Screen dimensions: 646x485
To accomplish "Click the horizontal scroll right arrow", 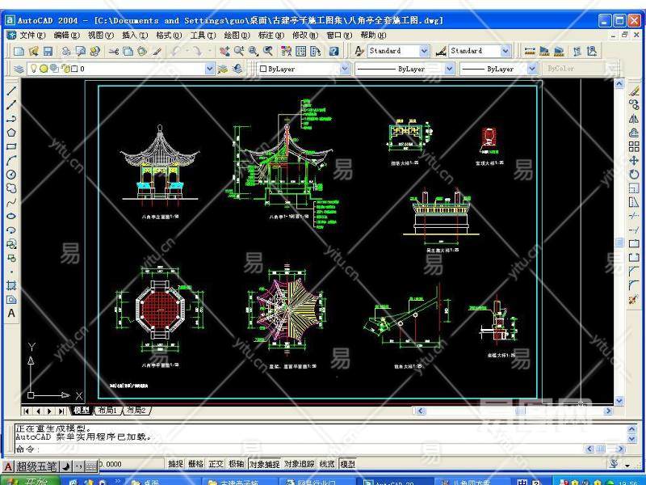I will [608, 411].
